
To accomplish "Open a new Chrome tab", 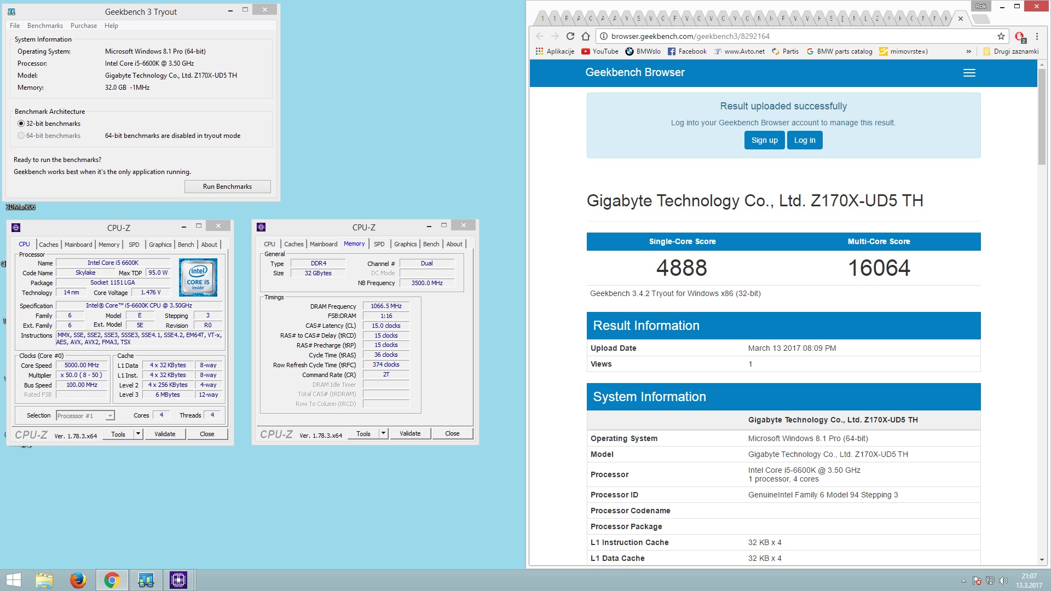I will pyautogui.click(x=981, y=19).
